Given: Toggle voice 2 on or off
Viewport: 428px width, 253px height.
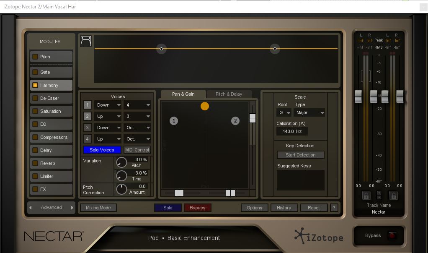Looking at the screenshot, I should click(88, 116).
